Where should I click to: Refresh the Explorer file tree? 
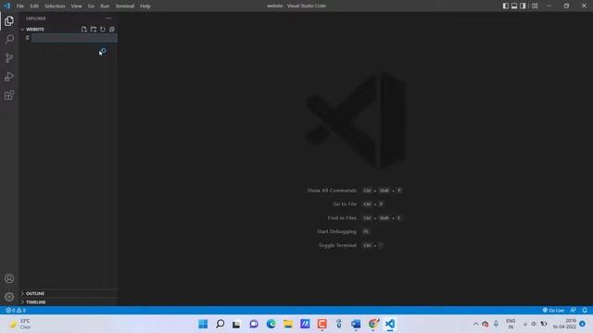(103, 29)
